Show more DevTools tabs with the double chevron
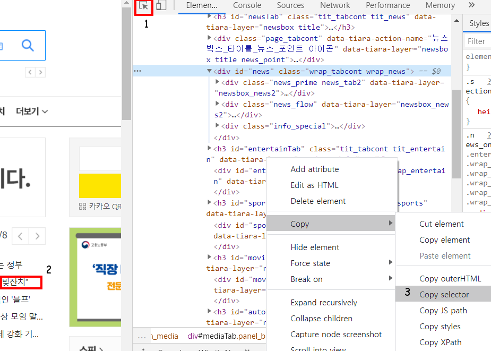Viewport: 491px width, 351px height. 471,5
